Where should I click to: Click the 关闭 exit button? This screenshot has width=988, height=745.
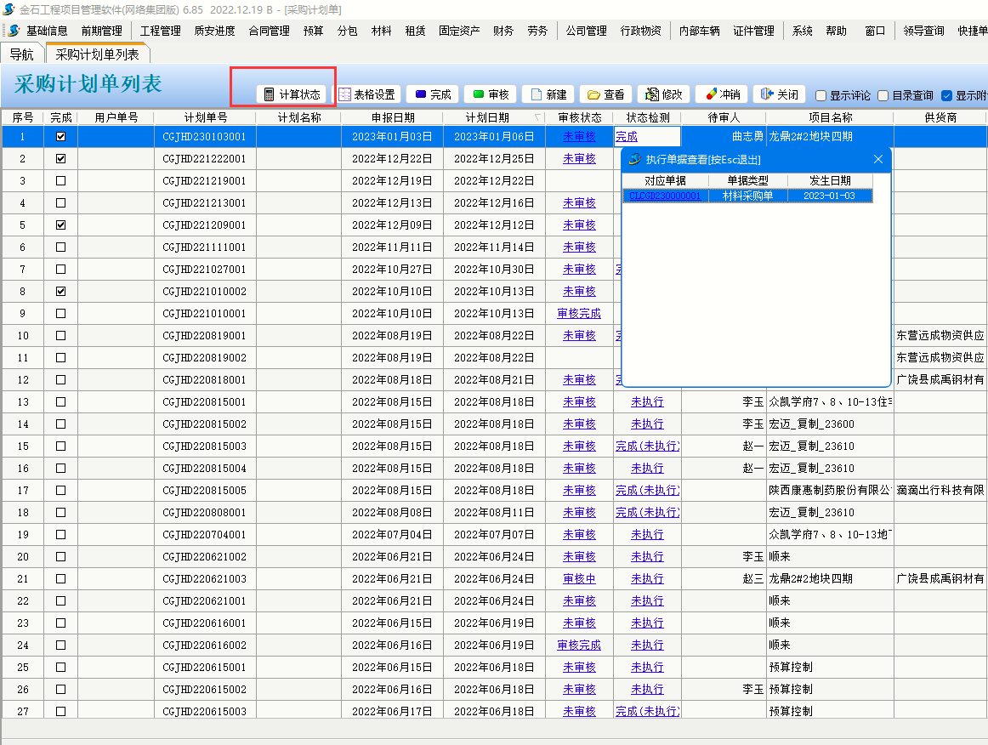(780, 94)
